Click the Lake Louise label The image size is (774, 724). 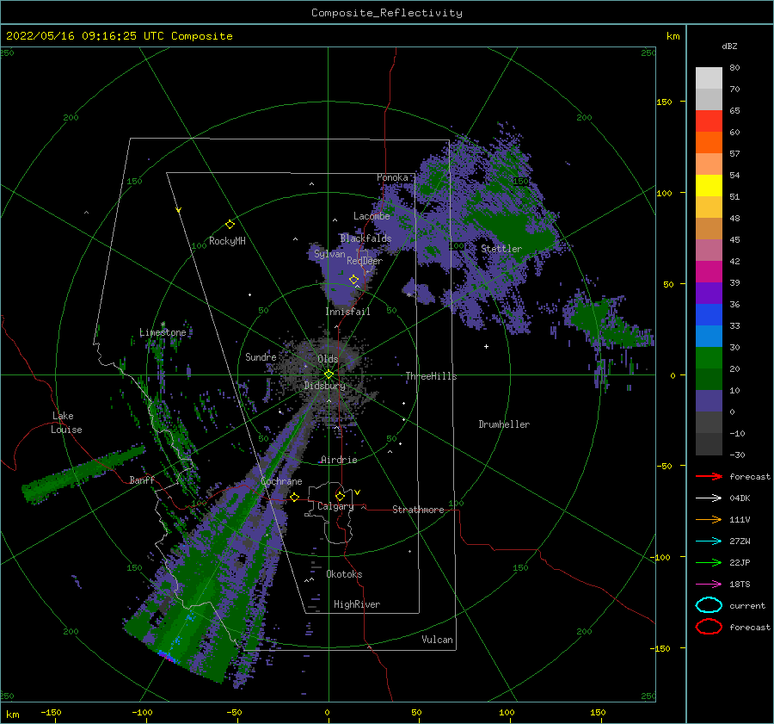(x=66, y=423)
